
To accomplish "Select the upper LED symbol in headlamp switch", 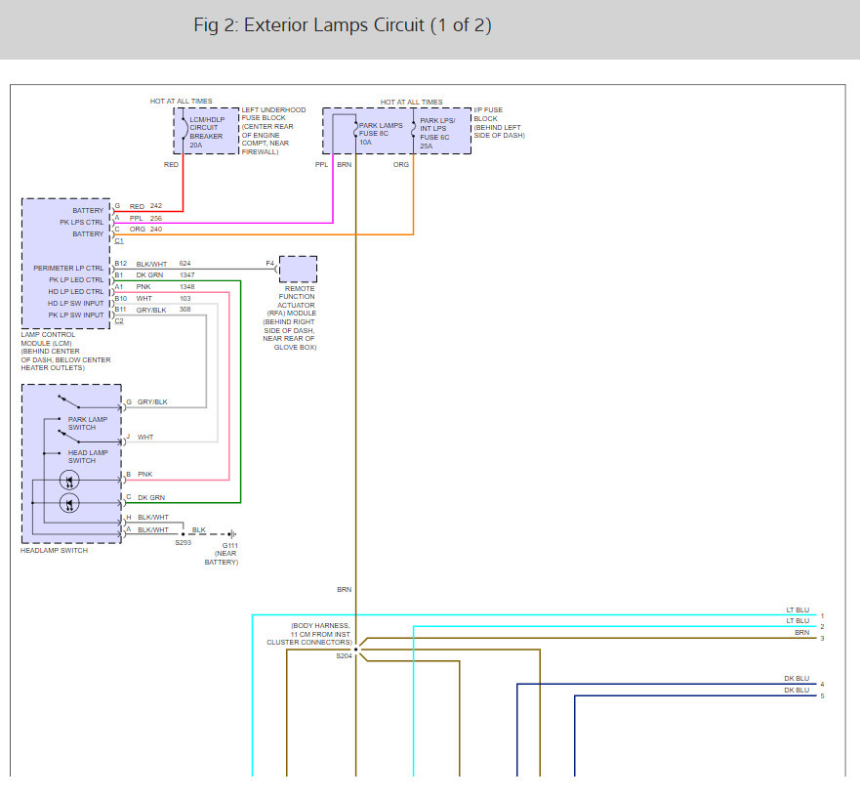I will click(x=69, y=480).
